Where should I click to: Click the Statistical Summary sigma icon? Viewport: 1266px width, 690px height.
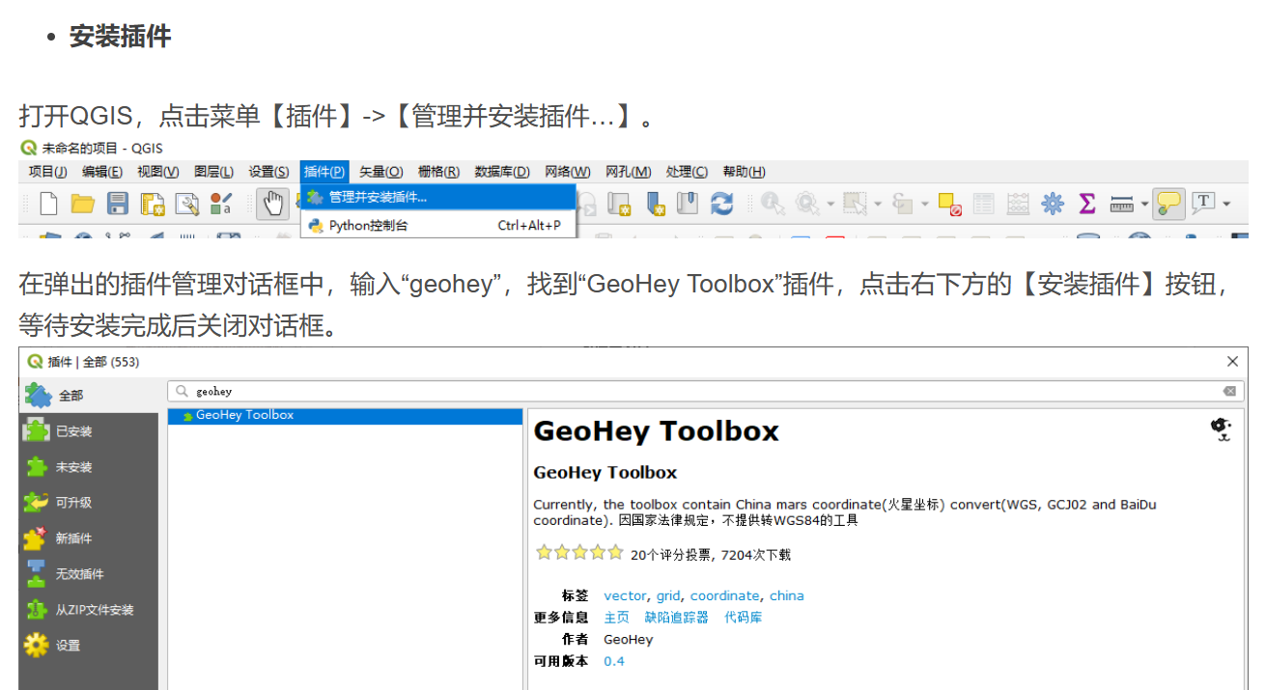[x=1087, y=204]
